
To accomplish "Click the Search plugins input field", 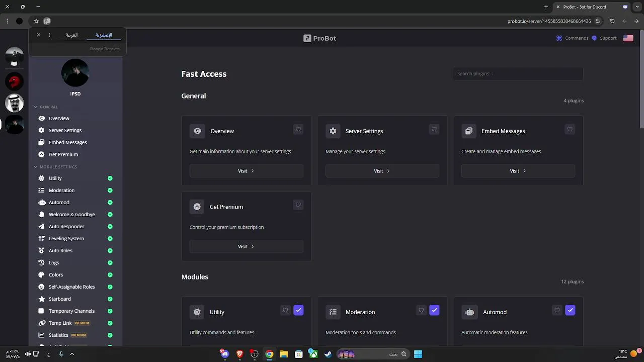I will [x=518, y=73].
